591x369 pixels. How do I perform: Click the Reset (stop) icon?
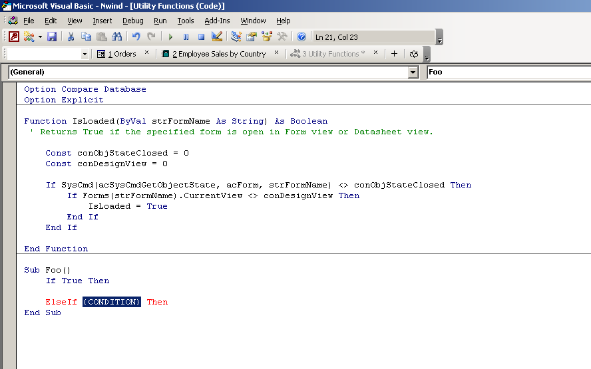201,37
